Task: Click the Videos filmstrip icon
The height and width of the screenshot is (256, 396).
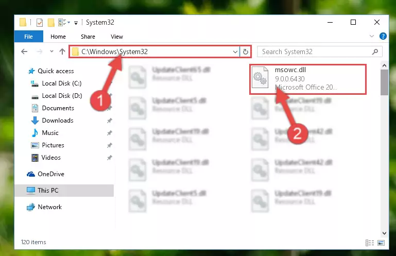Action: click(35, 158)
